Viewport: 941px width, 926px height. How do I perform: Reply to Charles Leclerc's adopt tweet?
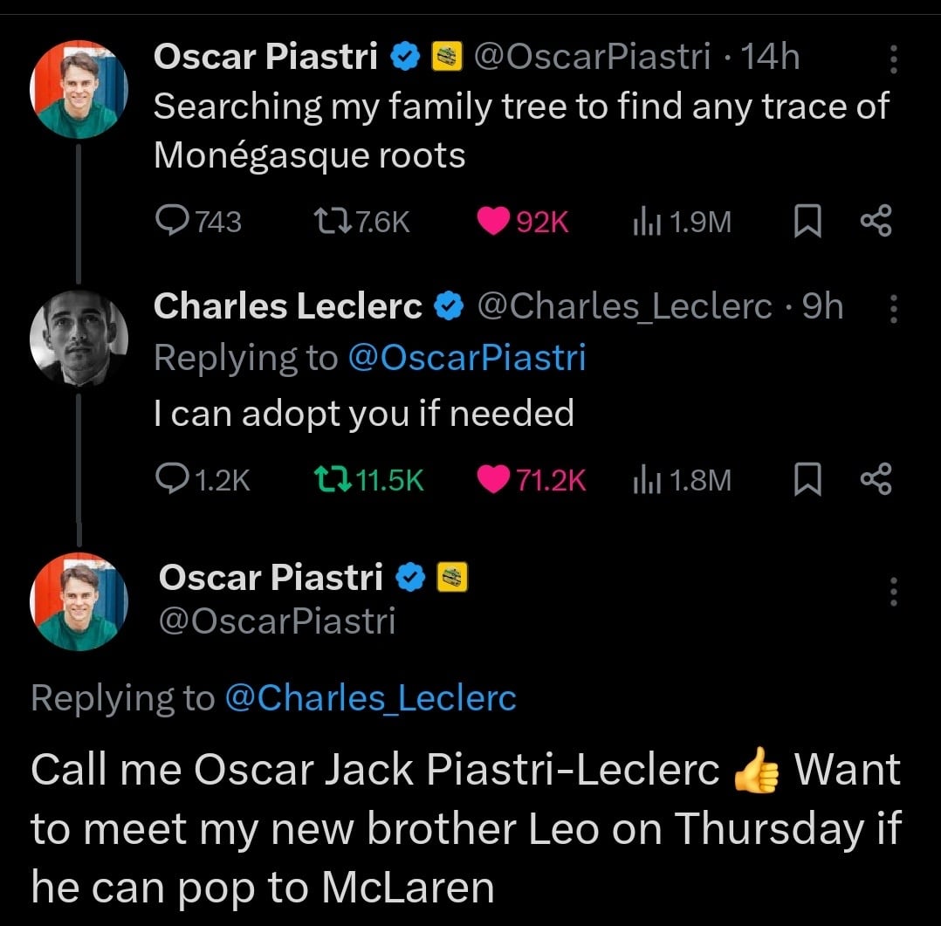pos(203,479)
